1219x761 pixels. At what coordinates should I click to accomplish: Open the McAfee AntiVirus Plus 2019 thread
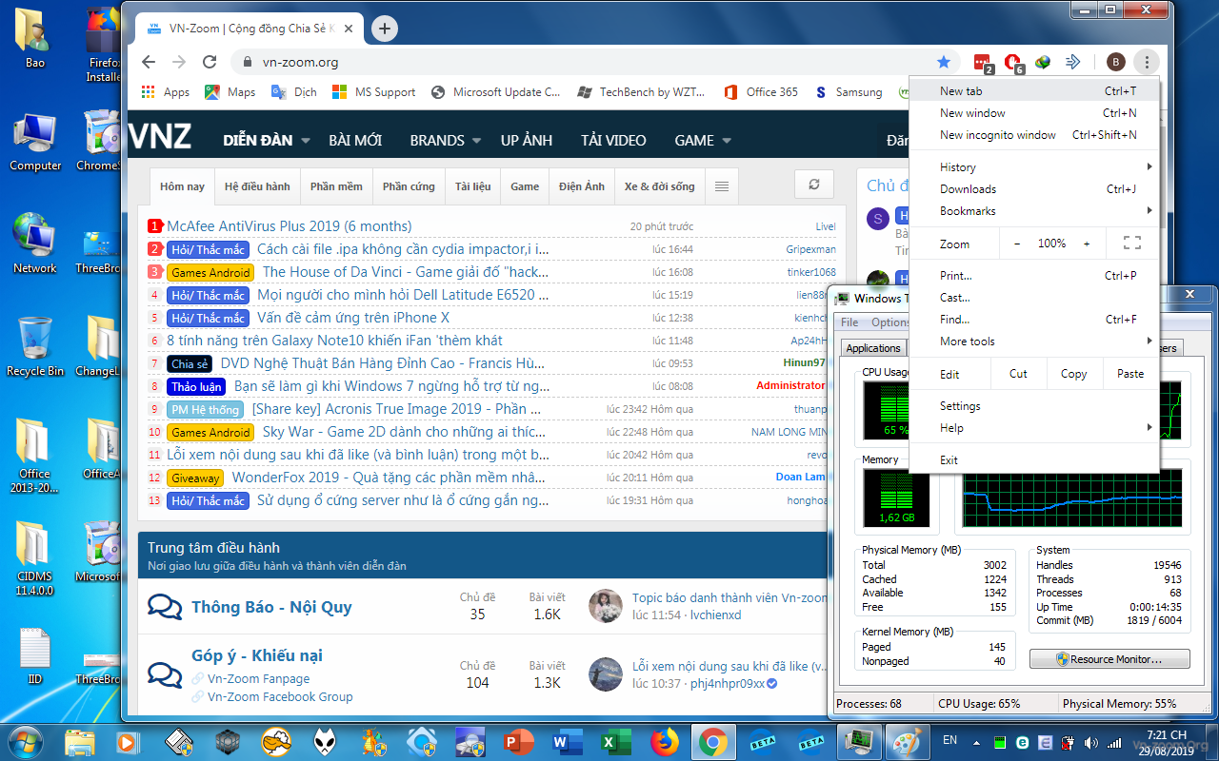(x=290, y=226)
